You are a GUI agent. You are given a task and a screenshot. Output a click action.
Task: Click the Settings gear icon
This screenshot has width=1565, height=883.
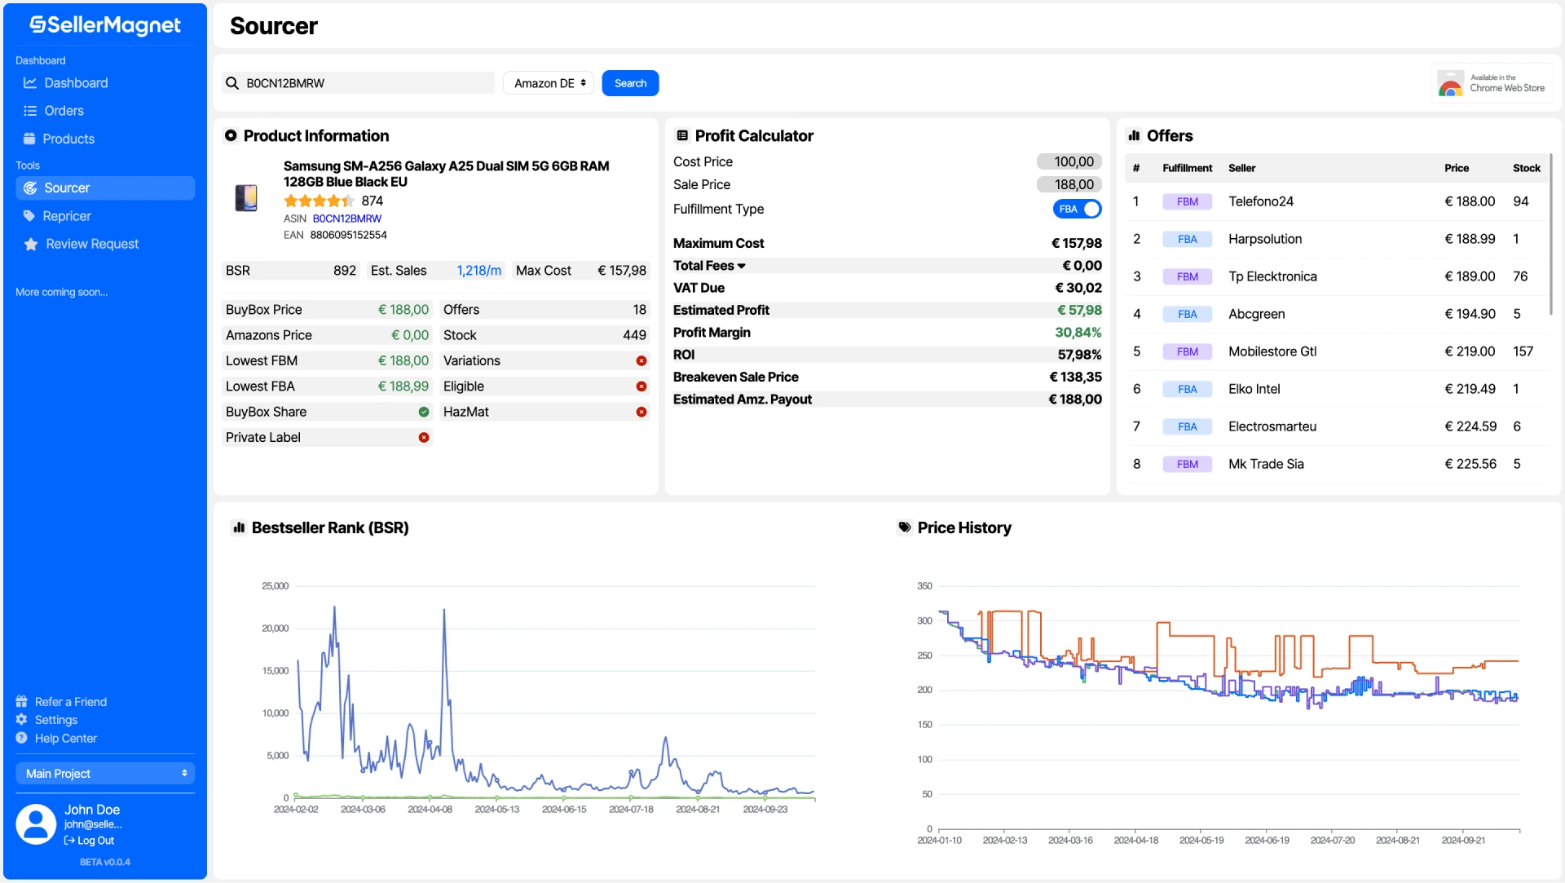pyautogui.click(x=22, y=720)
